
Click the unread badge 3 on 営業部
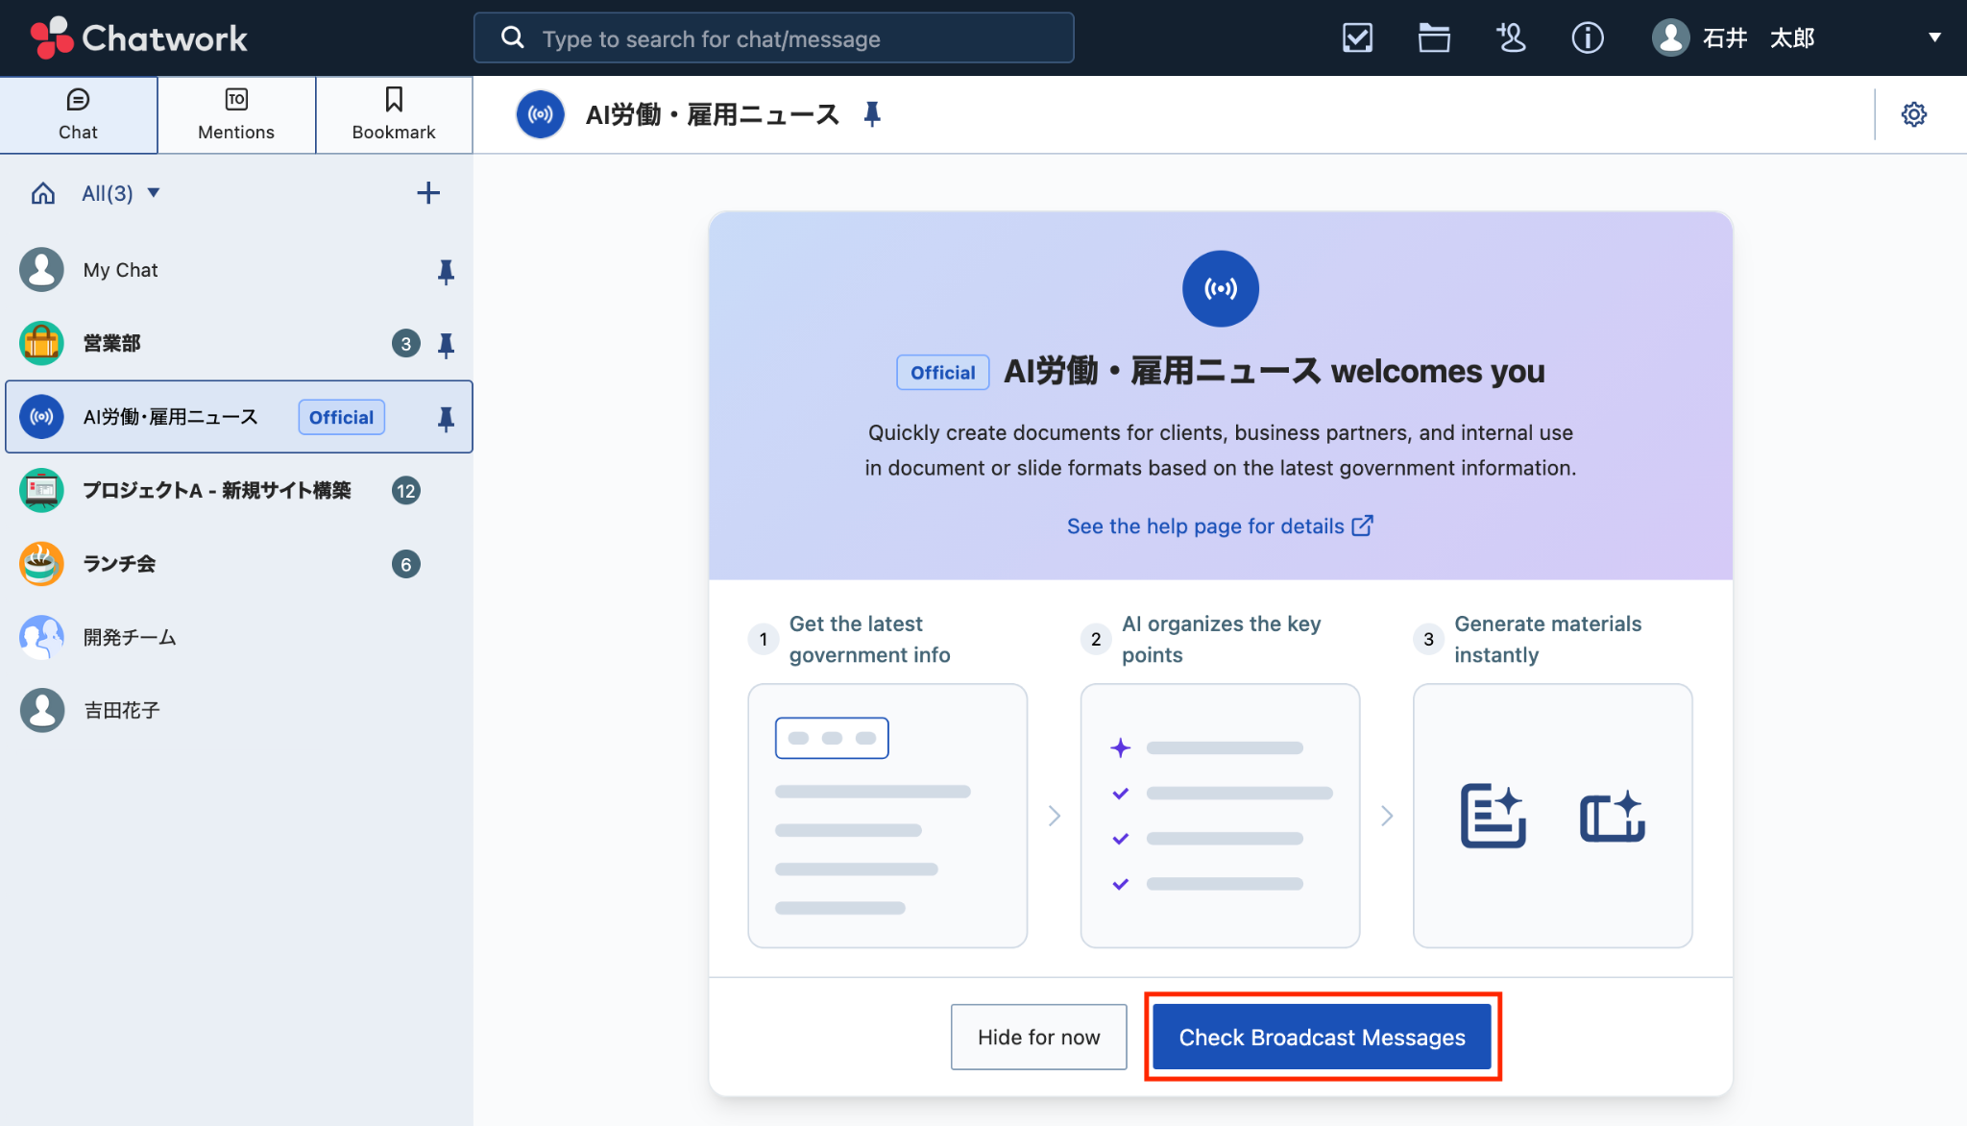point(406,344)
